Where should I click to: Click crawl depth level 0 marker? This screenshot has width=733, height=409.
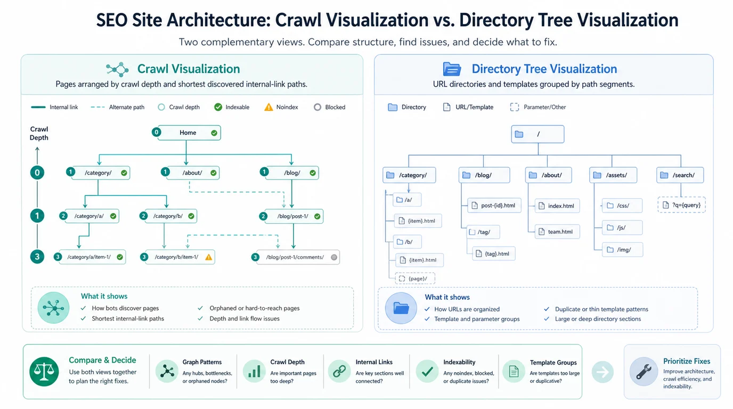(x=37, y=173)
